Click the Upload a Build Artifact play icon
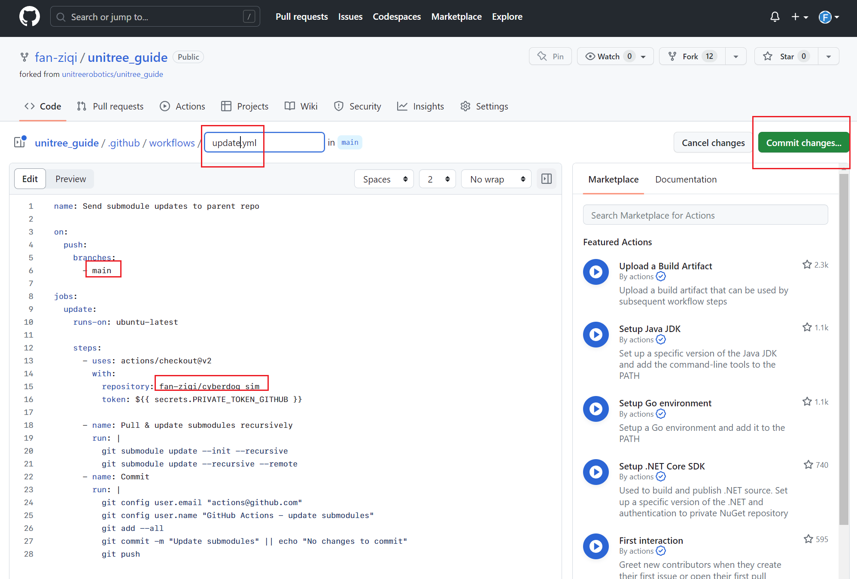Viewport: 857px width, 579px height. tap(596, 272)
